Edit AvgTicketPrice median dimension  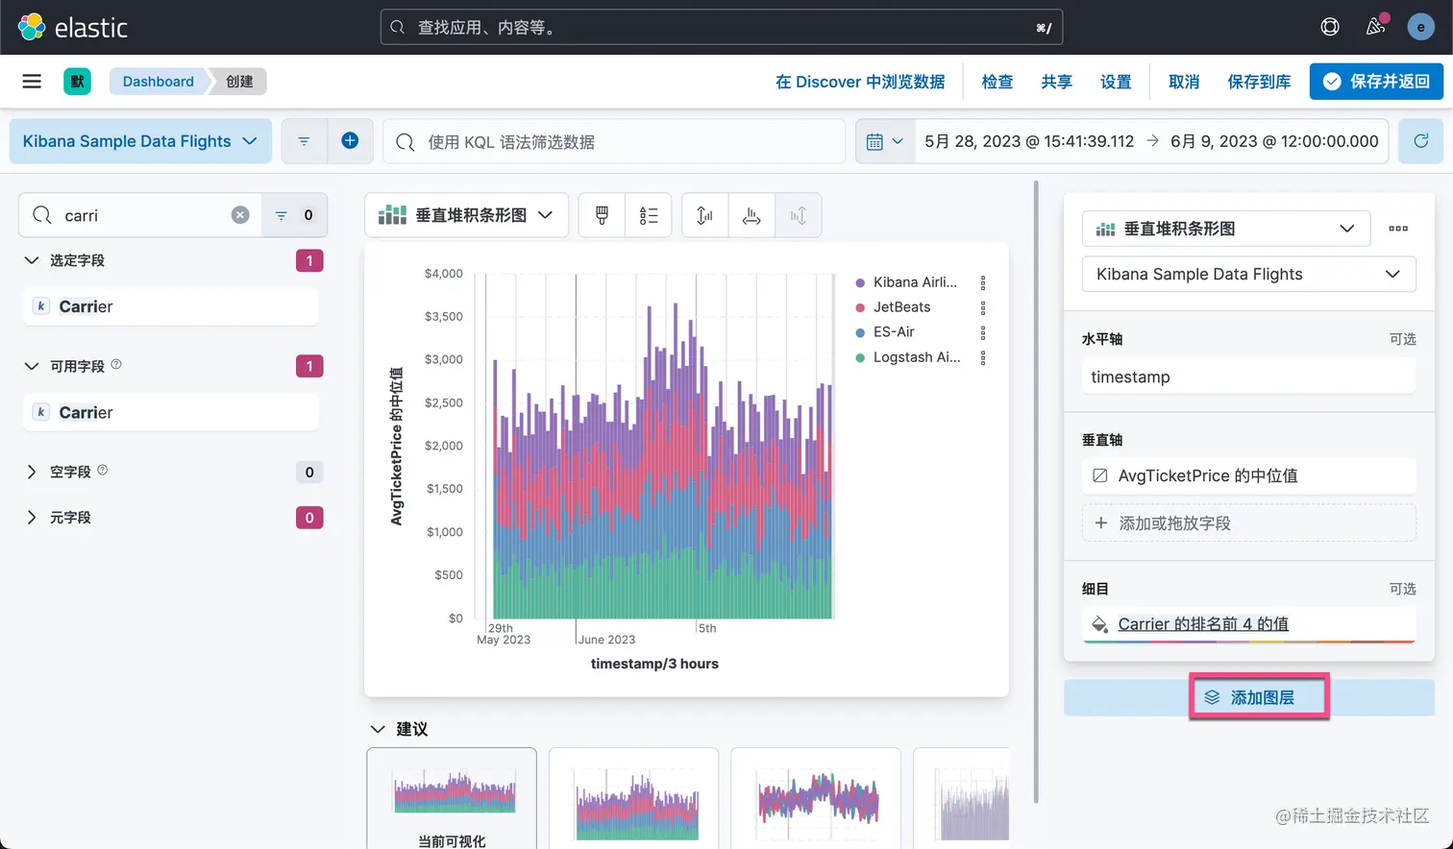1248,475
